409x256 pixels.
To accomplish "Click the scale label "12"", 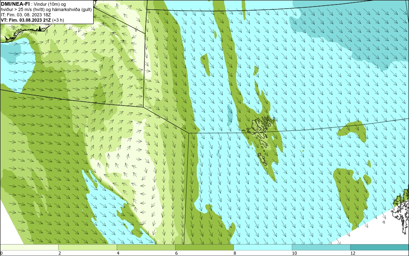I will pos(353,253).
